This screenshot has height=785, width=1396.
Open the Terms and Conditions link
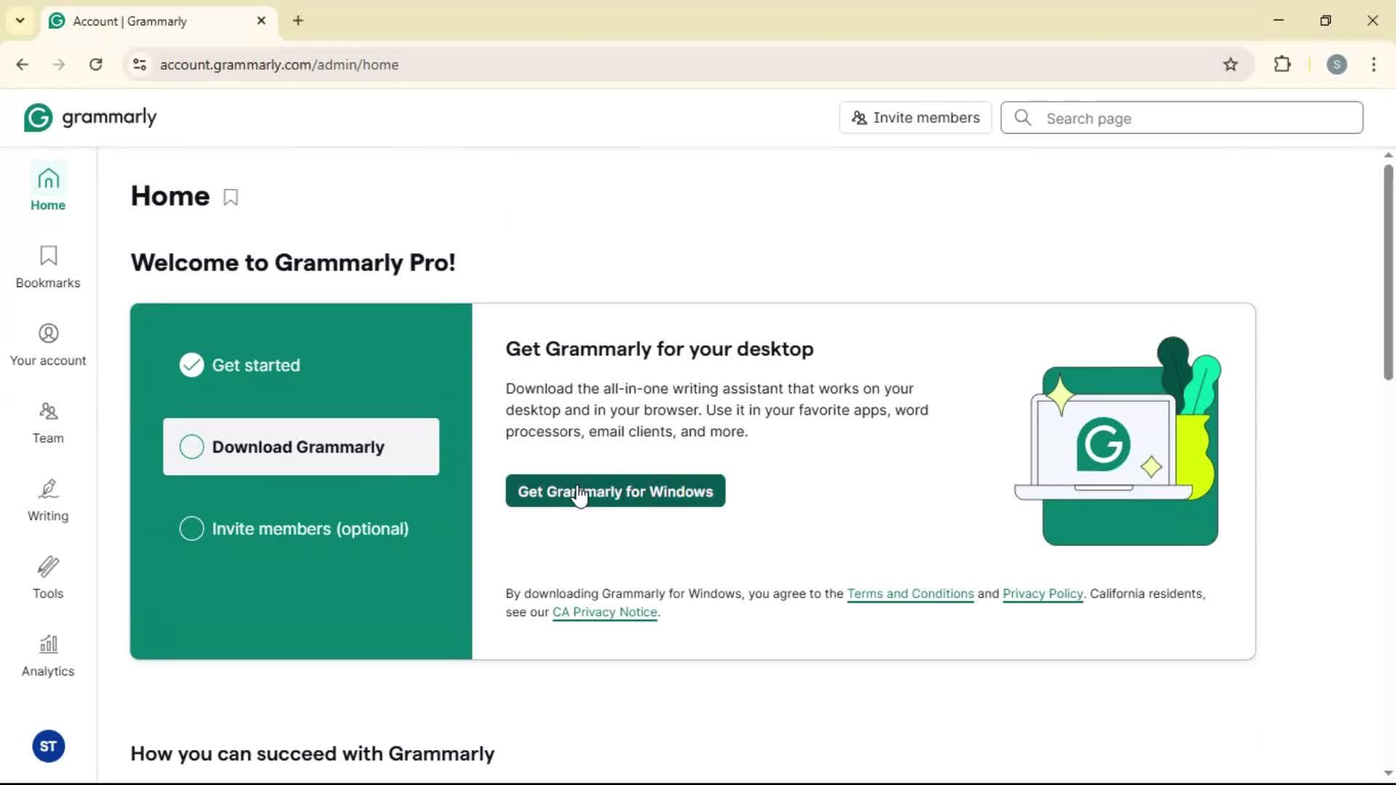pos(910,593)
